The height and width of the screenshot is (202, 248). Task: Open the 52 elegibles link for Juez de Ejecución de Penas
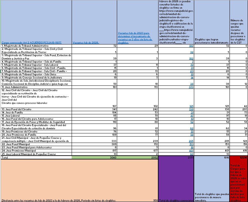pyautogui.click(x=192, y=122)
